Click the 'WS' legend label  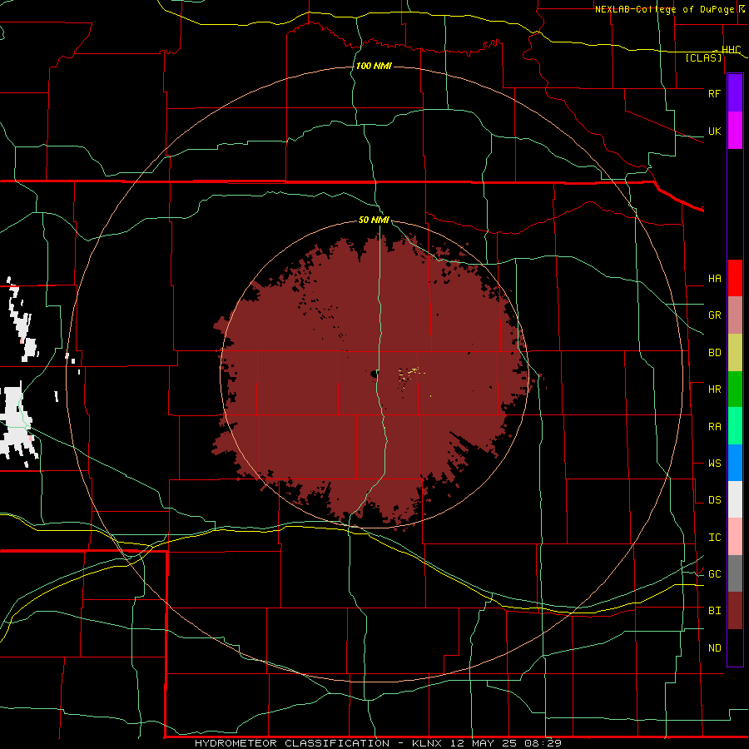point(714,464)
